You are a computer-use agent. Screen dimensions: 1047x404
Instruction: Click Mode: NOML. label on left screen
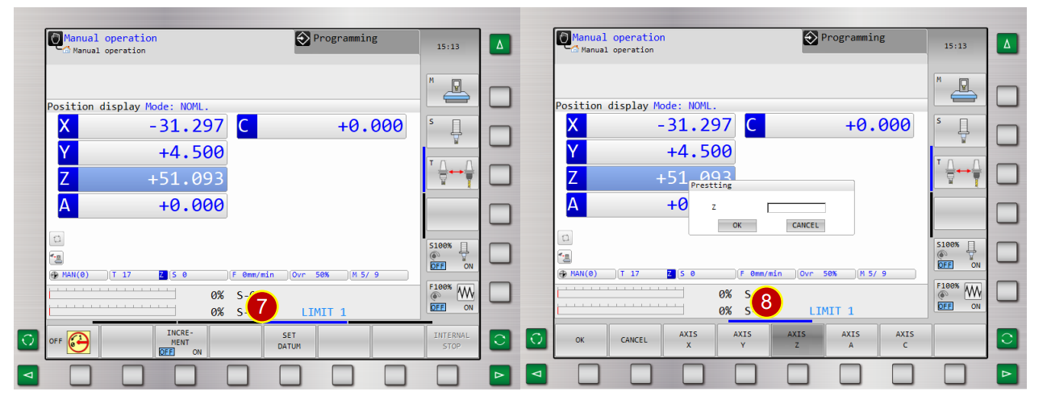tap(177, 106)
